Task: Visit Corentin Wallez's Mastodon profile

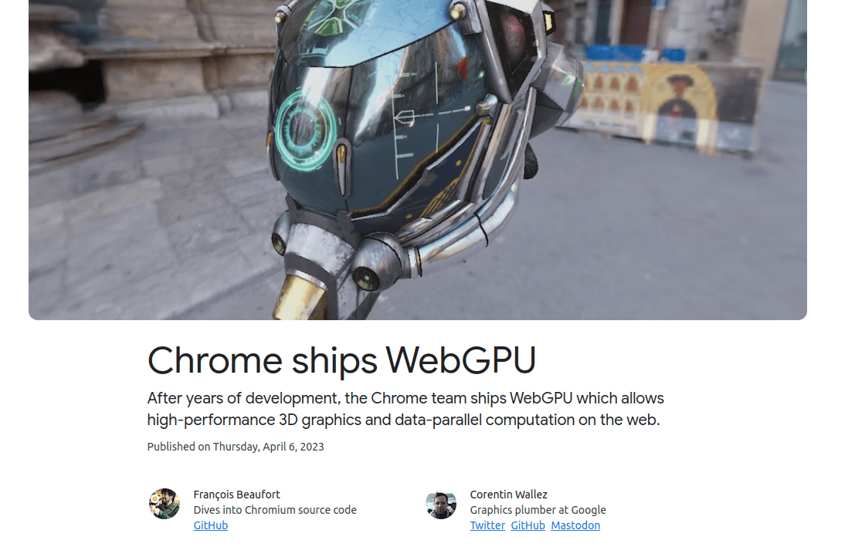Action: [575, 525]
